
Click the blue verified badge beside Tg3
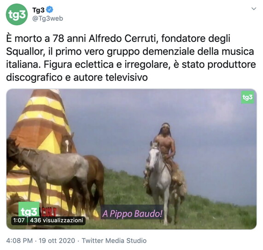pos(50,10)
